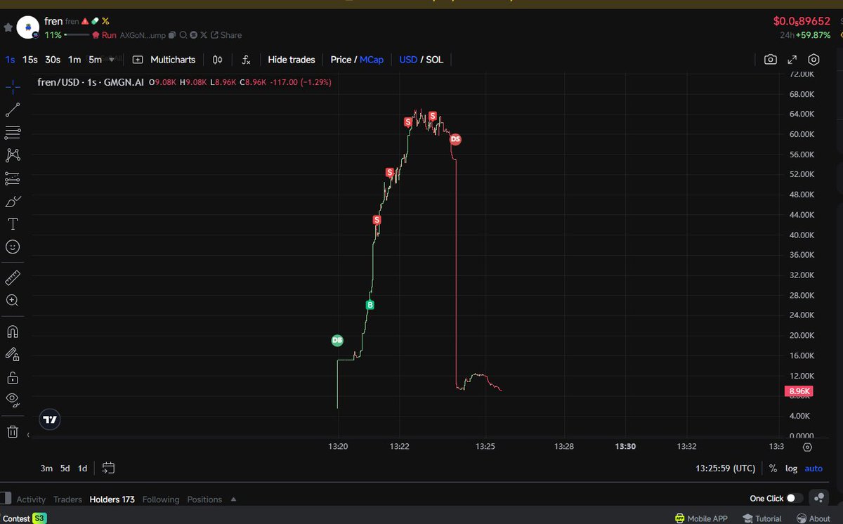Open the go to date calendar icon
The width and height of the screenshot is (843, 524).
108,468
